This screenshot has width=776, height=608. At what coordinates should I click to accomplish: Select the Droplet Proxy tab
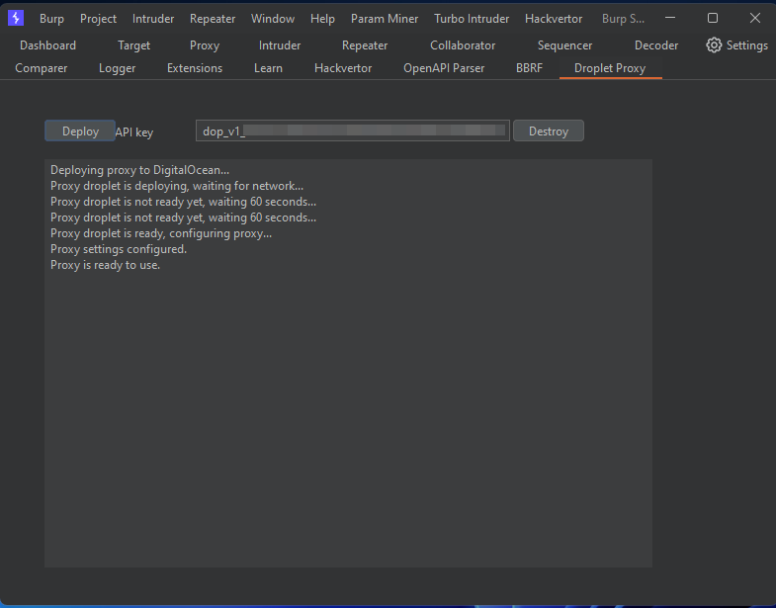click(610, 68)
